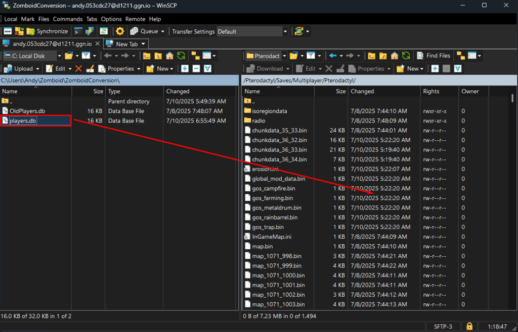The height and width of the screenshot is (332, 518).
Task: Click the Find Files button
Action: click(433, 56)
